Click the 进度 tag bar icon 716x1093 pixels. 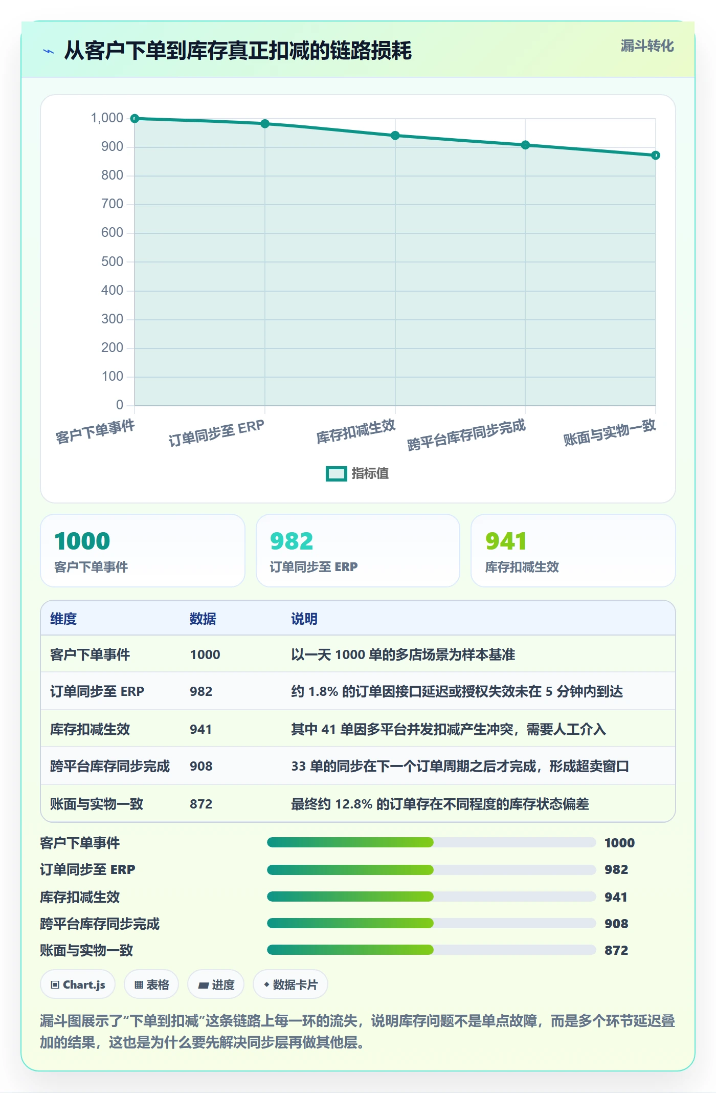pos(204,986)
